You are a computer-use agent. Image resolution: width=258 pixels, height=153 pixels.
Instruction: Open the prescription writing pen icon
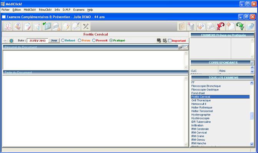[76, 26]
